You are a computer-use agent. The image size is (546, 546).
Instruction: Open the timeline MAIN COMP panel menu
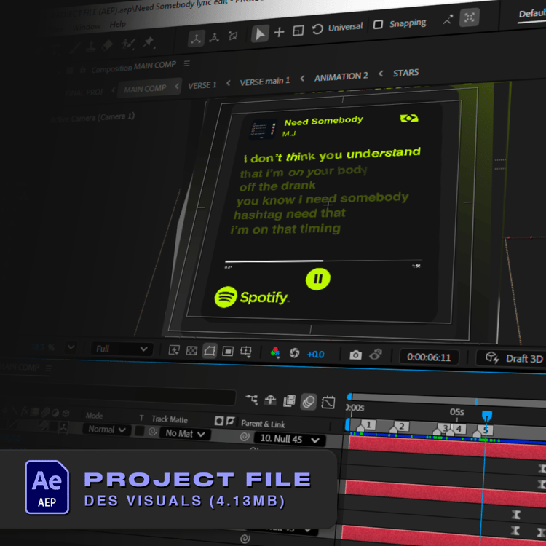[x=48, y=368]
